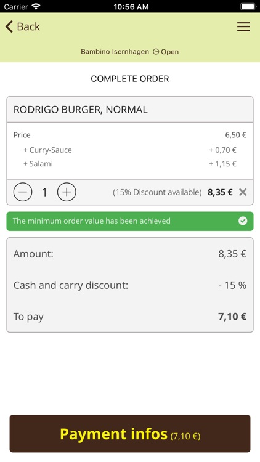Open the hamburger menu icon
Viewport: 260px width, 462px height.
pyautogui.click(x=243, y=26)
